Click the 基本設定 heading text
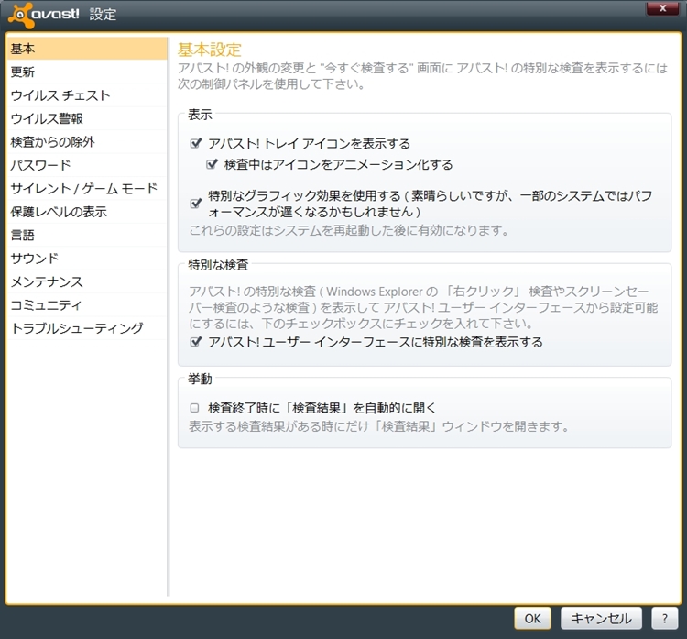The image size is (687, 639). click(x=210, y=50)
